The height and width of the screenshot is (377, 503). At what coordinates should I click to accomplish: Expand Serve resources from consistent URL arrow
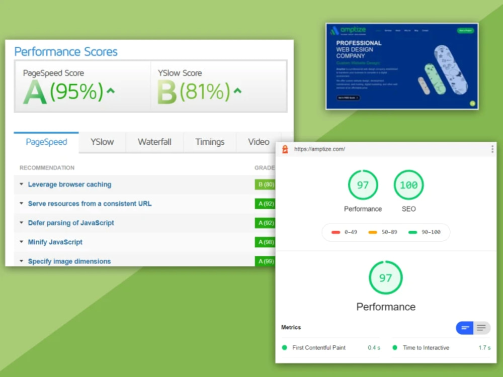tap(22, 204)
